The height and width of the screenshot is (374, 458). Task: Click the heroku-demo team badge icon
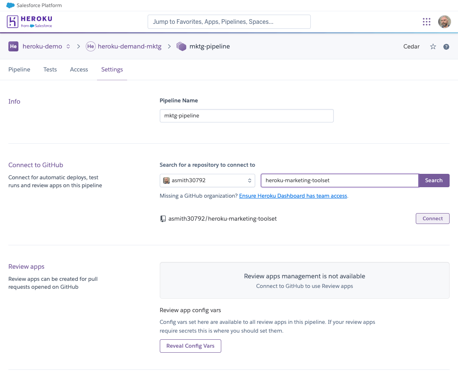coord(13,46)
